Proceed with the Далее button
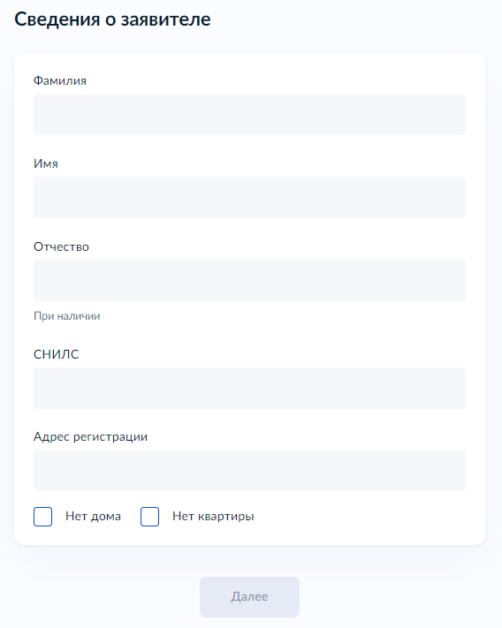This screenshot has height=628, width=502. (249, 597)
